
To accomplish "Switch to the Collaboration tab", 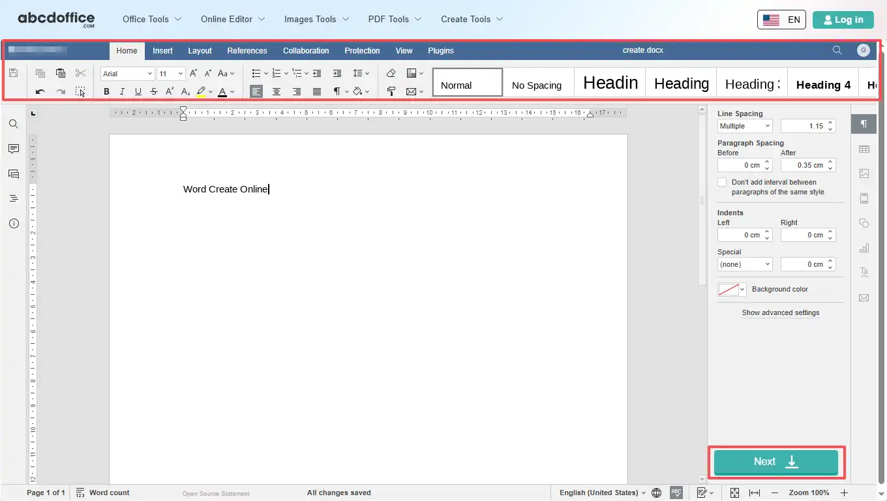I will (306, 50).
